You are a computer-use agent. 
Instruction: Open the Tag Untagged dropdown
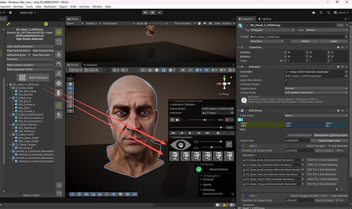272,30
